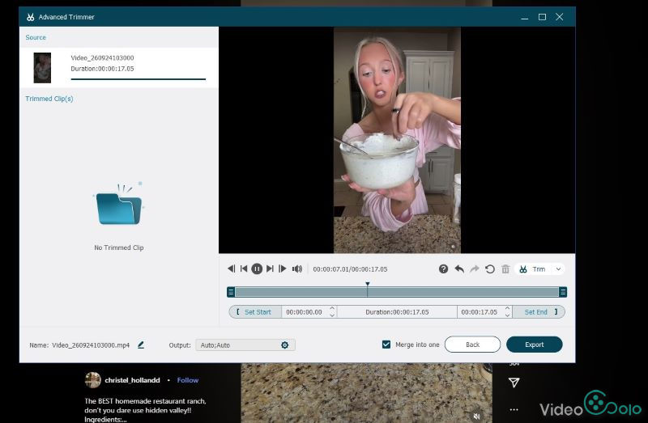648x423 pixels.
Task: Jump to clip start with skip-back icon
Action: 244,269
